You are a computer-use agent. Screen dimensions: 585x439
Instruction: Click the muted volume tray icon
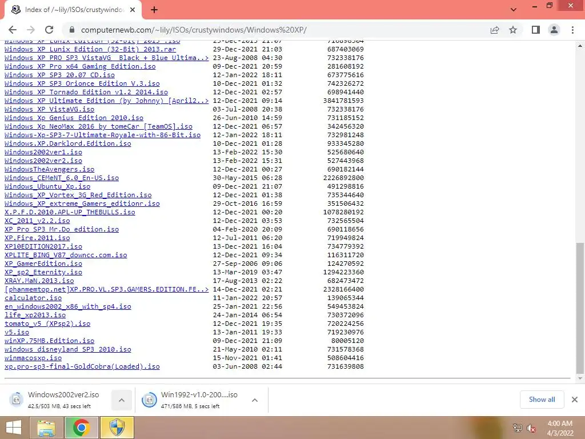(531, 428)
